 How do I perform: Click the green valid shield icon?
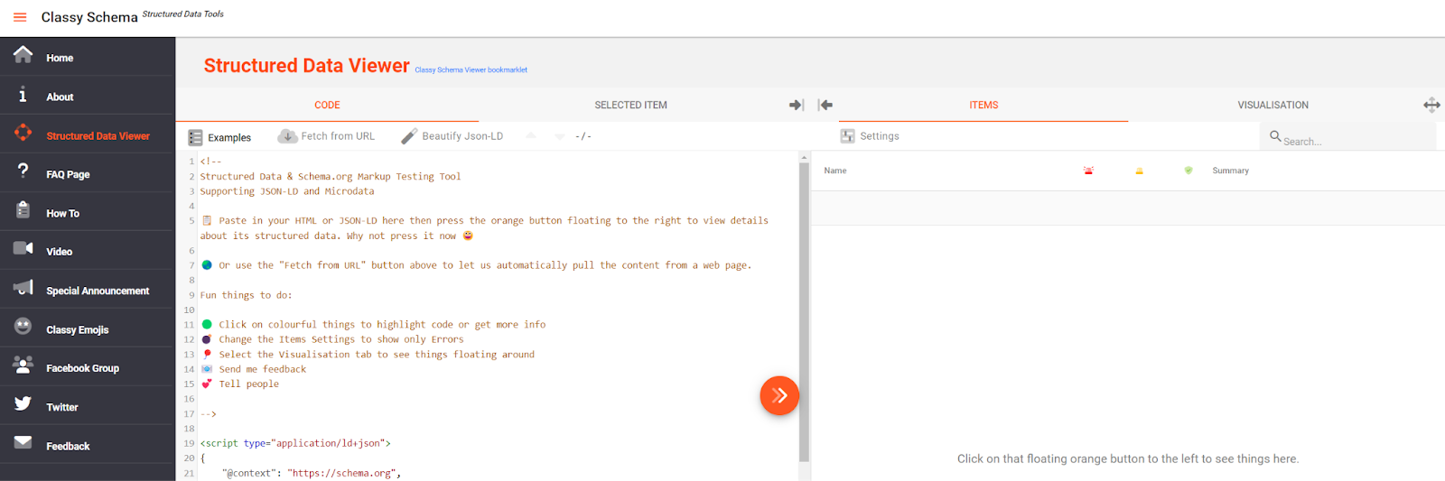1189,171
